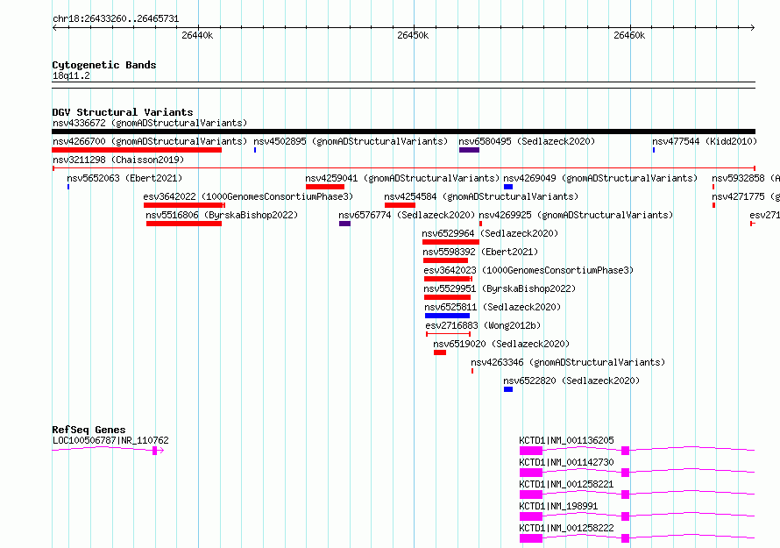Click nsv6525811 Sedlazeck2020 label

tap(493, 307)
